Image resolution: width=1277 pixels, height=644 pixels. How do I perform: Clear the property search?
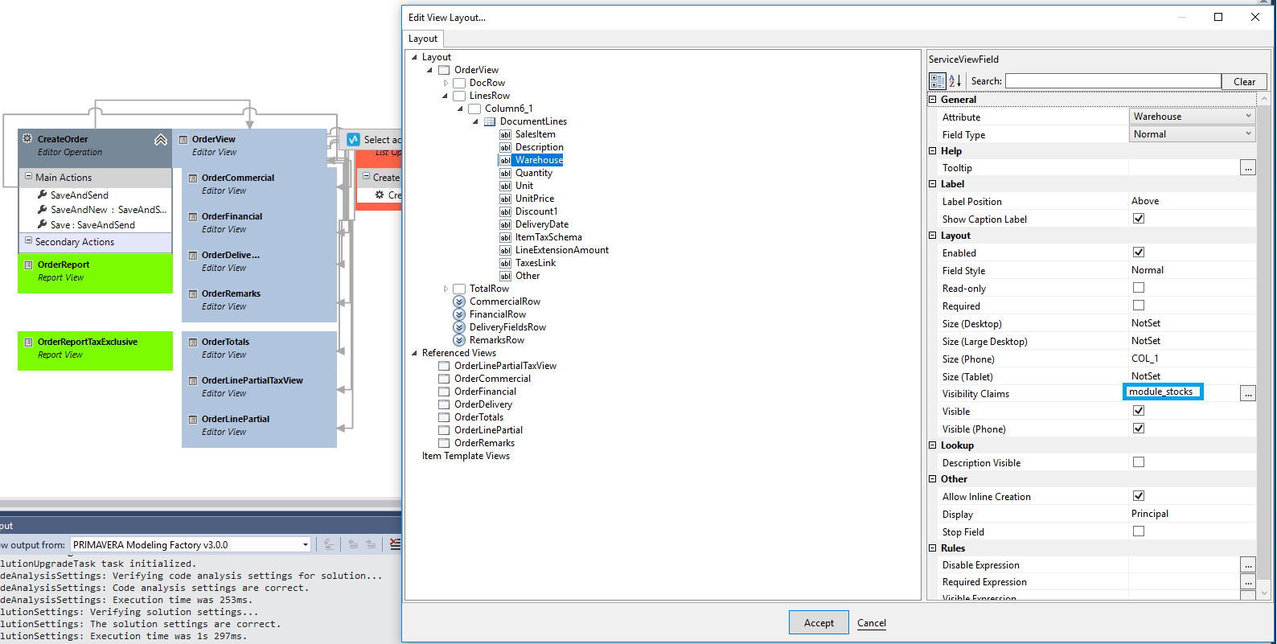pyautogui.click(x=1244, y=81)
